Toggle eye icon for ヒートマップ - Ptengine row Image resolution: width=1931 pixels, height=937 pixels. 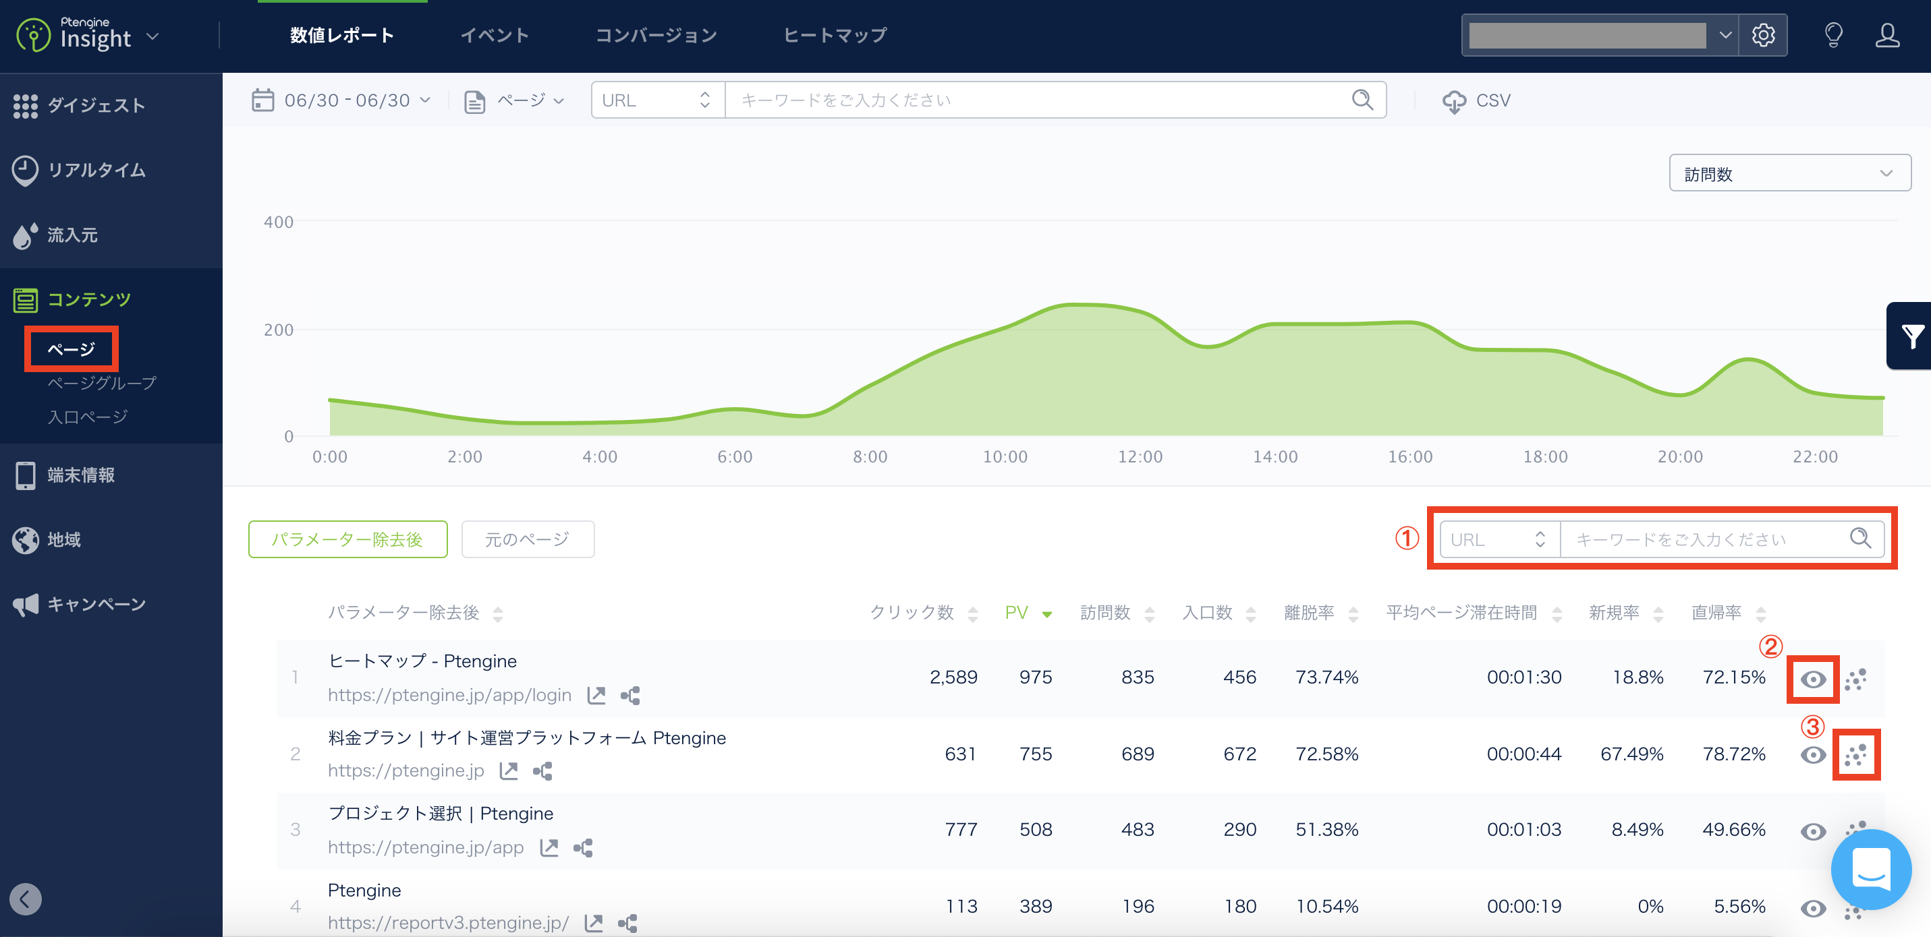(1812, 679)
